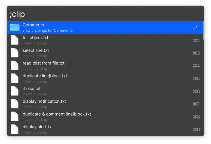This screenshot has width=211, height=144.
Task: Click the results list scrollbar
Action: [203, 30]
